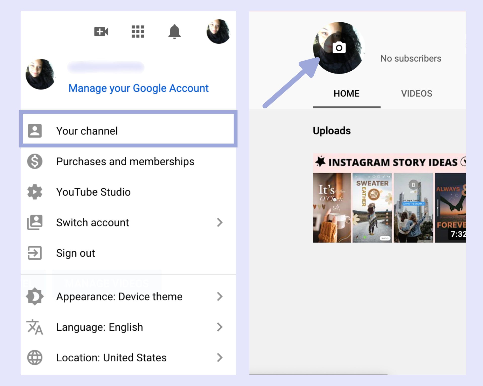Switch to the VIDEOS tab
This screenshot has width=483, height=386.
(417, 94)
